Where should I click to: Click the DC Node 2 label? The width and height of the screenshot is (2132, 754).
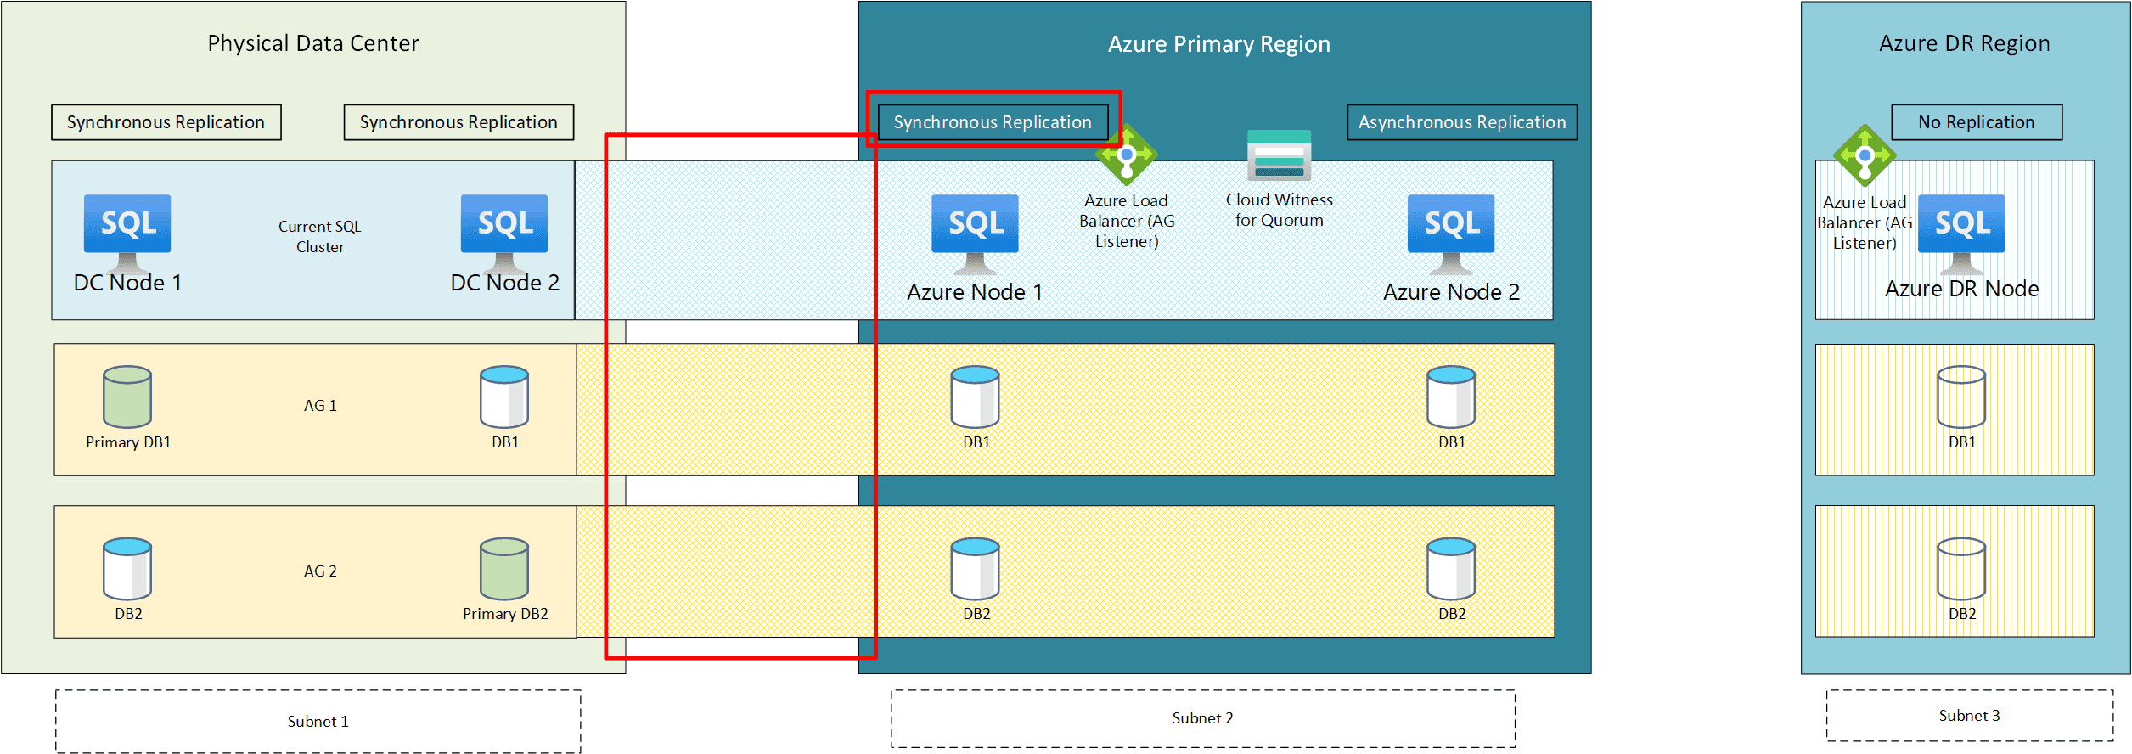click(x=505, y=283)
